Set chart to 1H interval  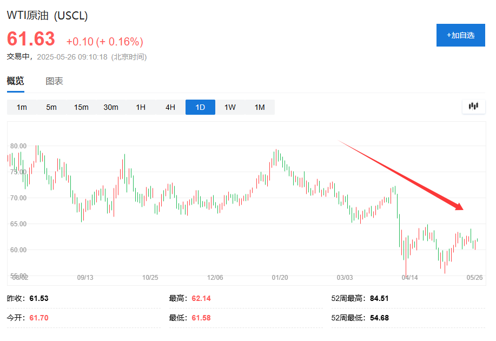(x=141, y=107)
